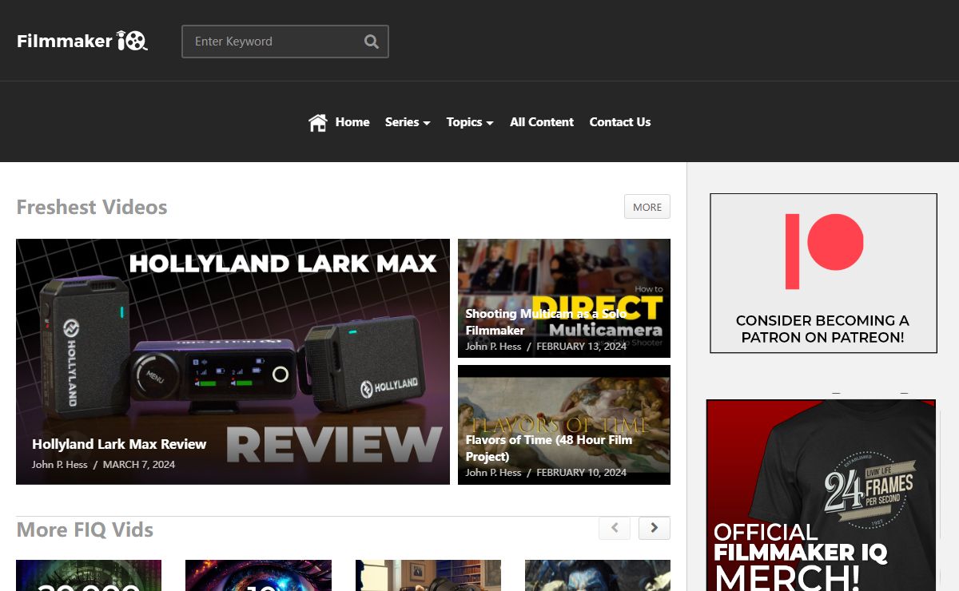Click the Home house icon

coord(318,122)
